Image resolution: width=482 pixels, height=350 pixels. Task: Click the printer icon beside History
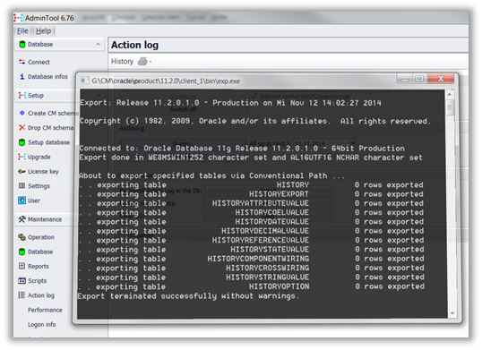tap(142, 62)
